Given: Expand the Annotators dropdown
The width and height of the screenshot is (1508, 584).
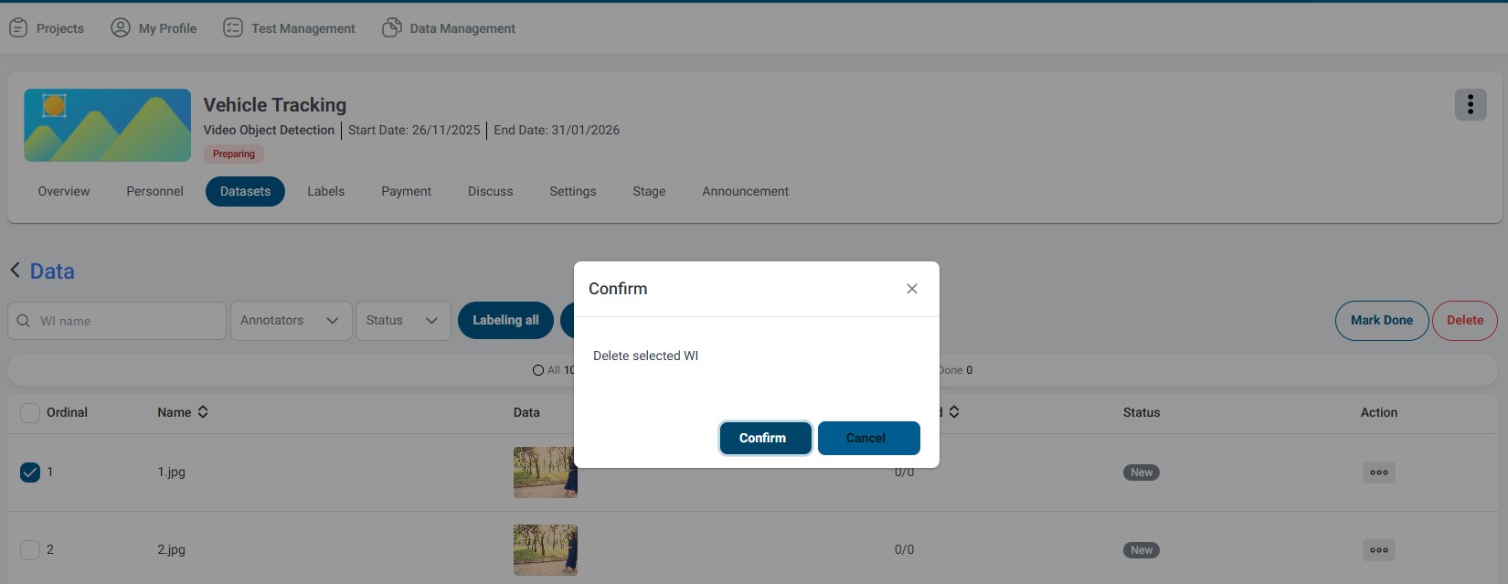Looking at the screenshot, I should coord(291,321).
